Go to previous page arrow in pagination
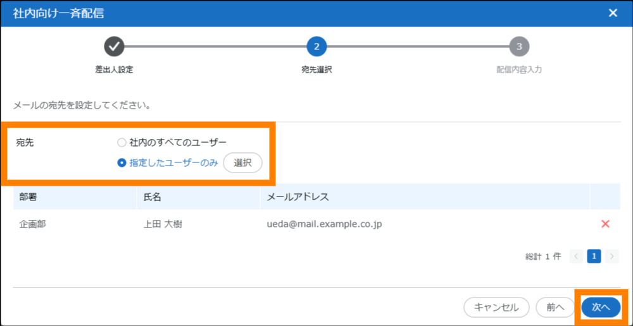633x326 pixels. click(576, 256)
